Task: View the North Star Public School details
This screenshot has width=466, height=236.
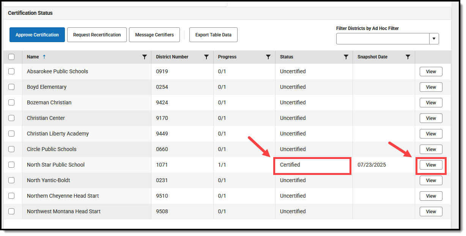Action: coord(431,165)
